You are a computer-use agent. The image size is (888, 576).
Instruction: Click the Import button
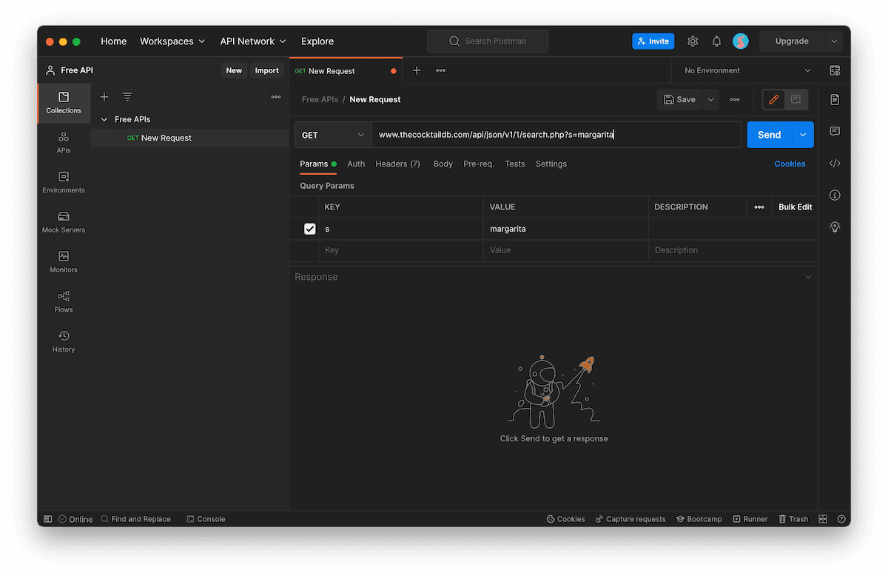pyautogui.click(x=267, y=70)
